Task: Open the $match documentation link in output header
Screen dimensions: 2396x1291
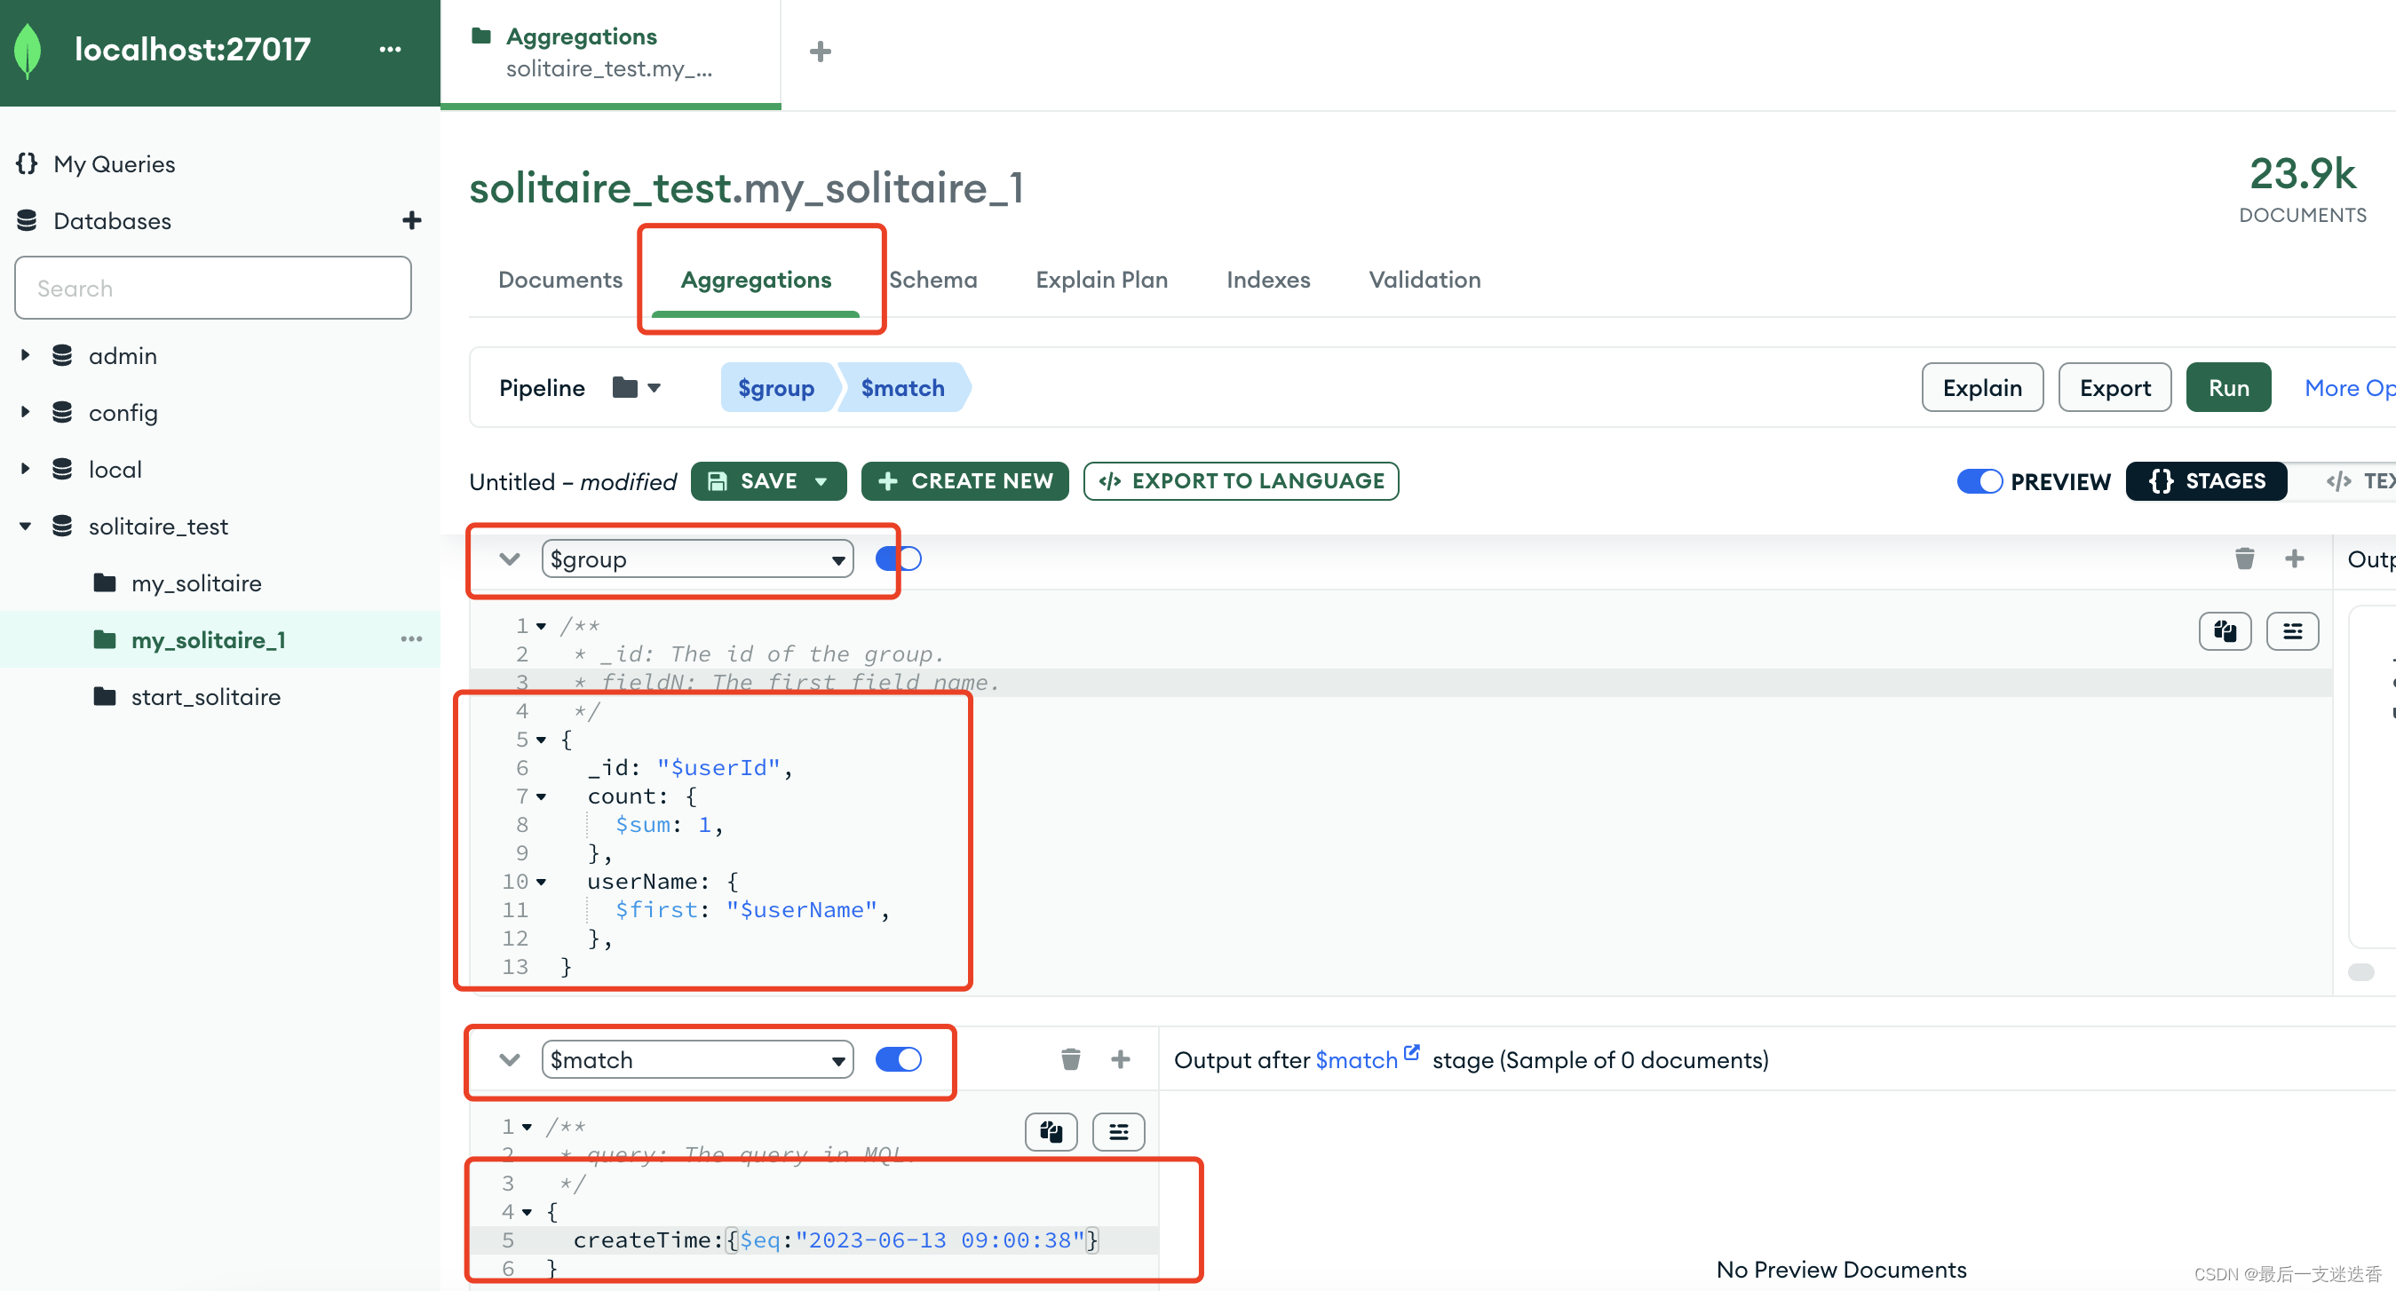Action: 1368,1058
